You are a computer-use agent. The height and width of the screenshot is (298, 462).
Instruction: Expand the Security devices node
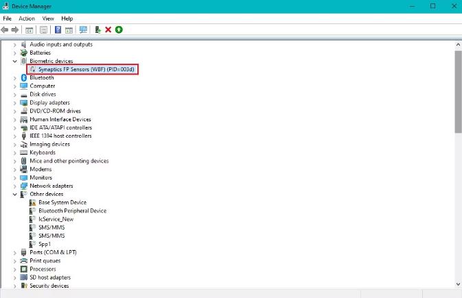coord(14,286)
